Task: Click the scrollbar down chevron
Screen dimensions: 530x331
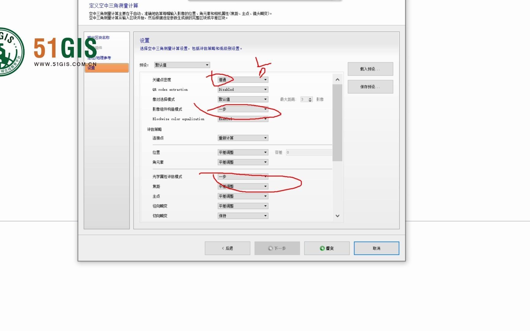Action: 337,216
